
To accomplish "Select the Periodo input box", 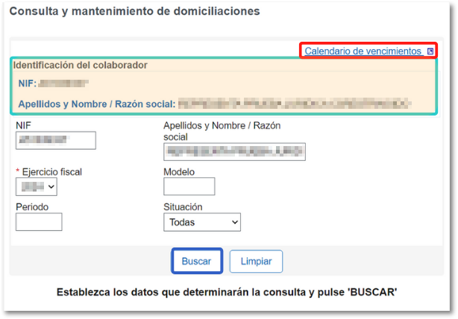I will pyautogui.click(x=39, y=221).
